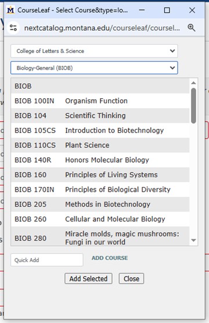This screenshot has width=209, height=323.
Task: Open the Biology-General (BIOB) subject dropdown
Action: pyautogui.click(x=94, y=68)
